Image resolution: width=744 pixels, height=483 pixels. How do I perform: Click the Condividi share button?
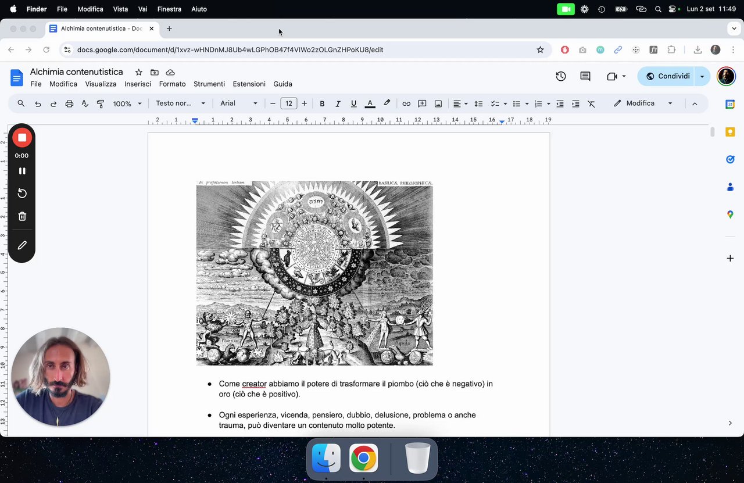[x=667, y=76]
